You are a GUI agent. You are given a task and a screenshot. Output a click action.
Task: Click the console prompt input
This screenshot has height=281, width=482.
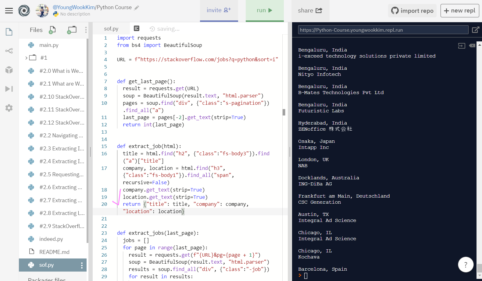[x=306, y=276]
